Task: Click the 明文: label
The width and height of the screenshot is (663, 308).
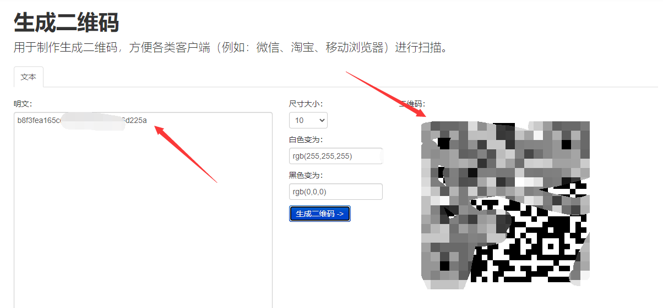Action: pos(23,103)
